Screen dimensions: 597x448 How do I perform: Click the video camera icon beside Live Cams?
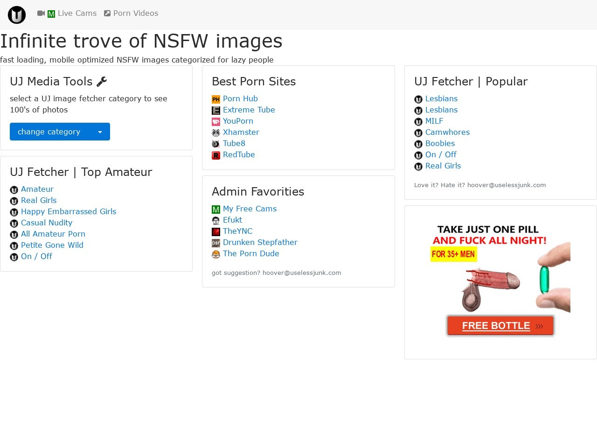pos(41,14)
